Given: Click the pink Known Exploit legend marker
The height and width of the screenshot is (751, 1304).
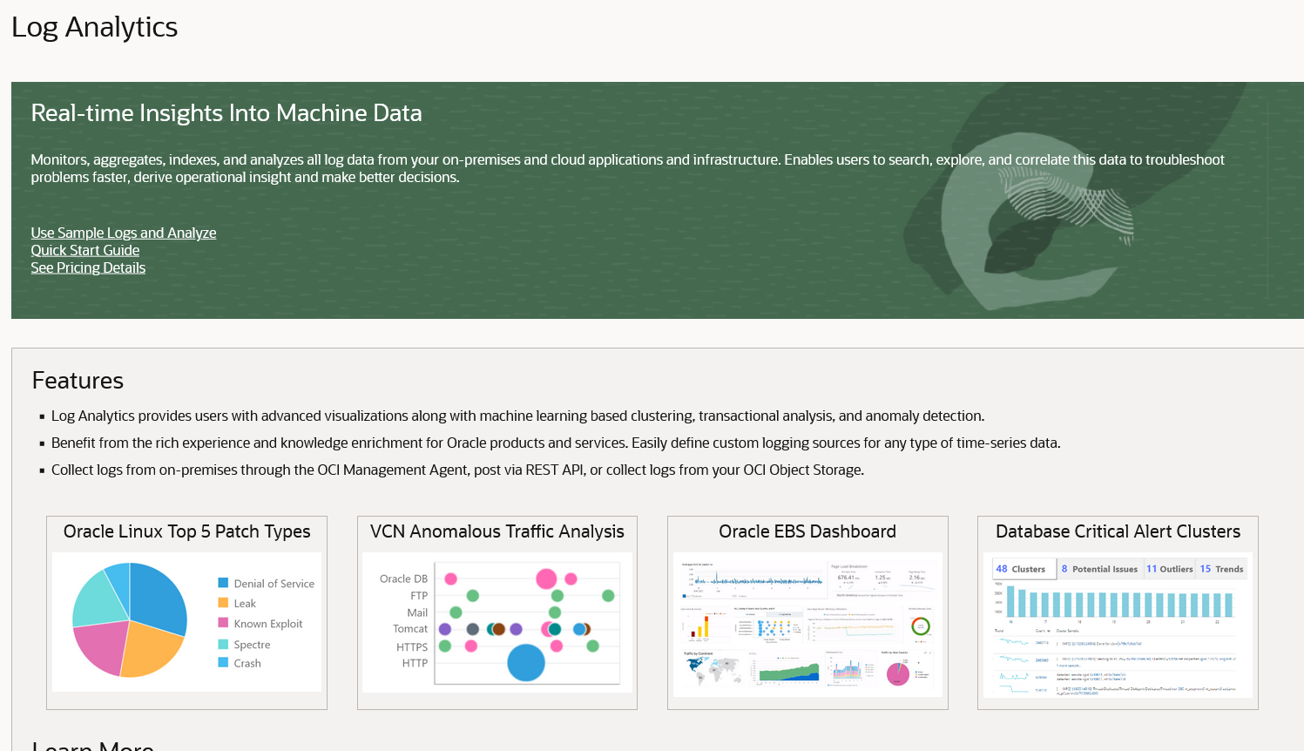Looking at the screenshot, I should 224,623.
